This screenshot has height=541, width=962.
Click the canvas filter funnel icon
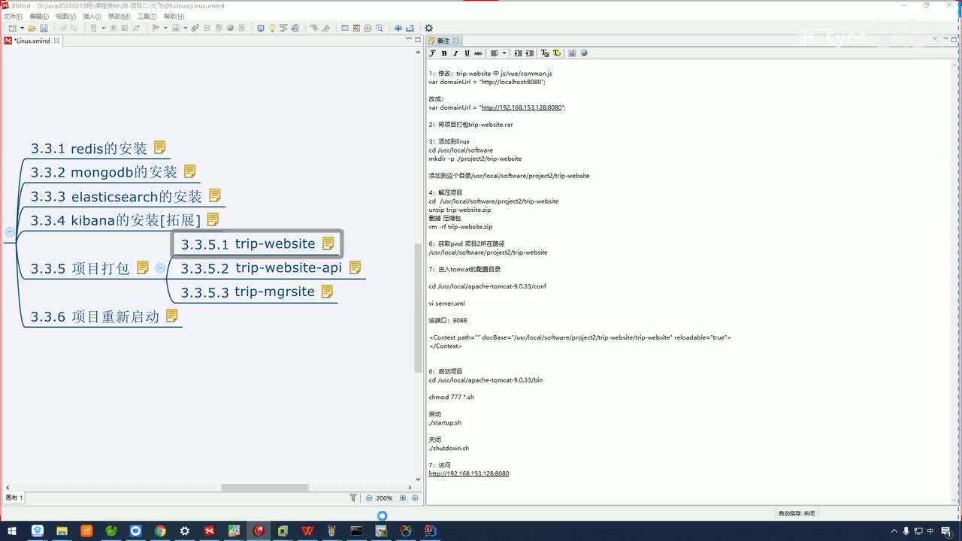click(x=353, y=498)
